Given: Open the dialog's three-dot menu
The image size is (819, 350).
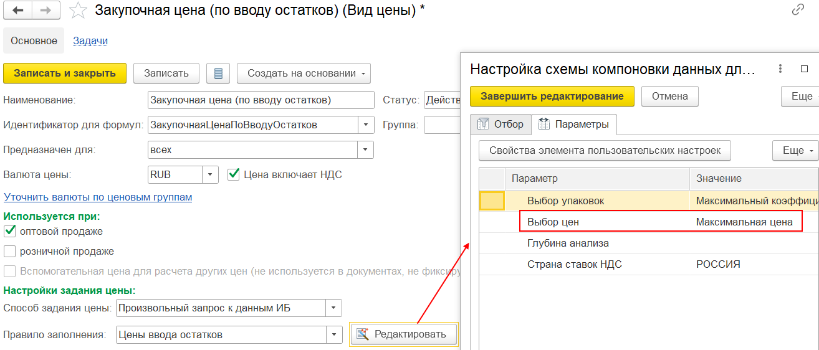Looking at the screenshot, I should pos(779,69).
